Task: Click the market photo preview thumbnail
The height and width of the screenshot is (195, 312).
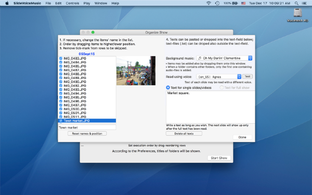Action: (136, 71)
